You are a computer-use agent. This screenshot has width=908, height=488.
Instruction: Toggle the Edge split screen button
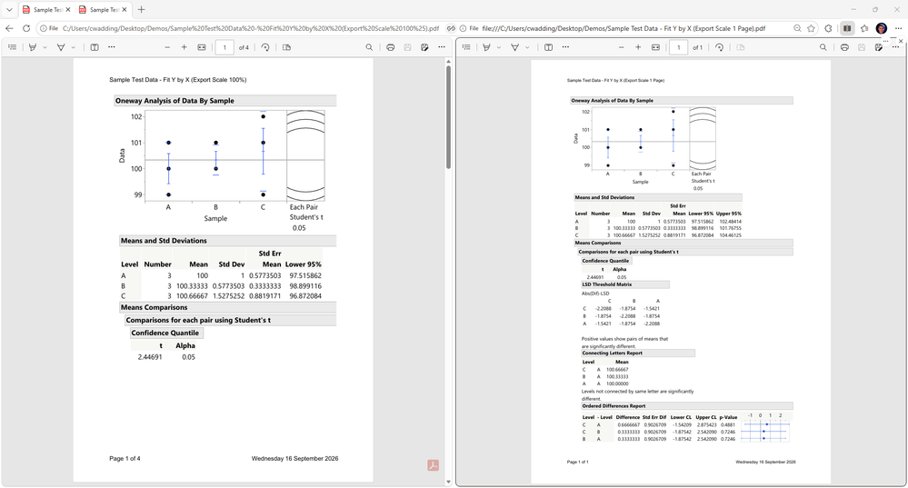click(x=846, y=28)
